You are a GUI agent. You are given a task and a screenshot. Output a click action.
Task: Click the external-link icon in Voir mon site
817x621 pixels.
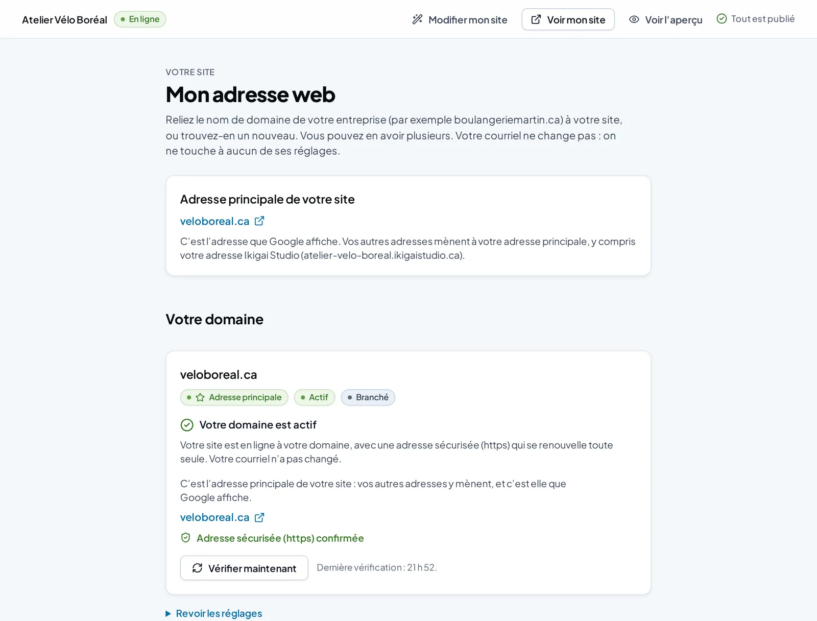(x=536, y=19)
